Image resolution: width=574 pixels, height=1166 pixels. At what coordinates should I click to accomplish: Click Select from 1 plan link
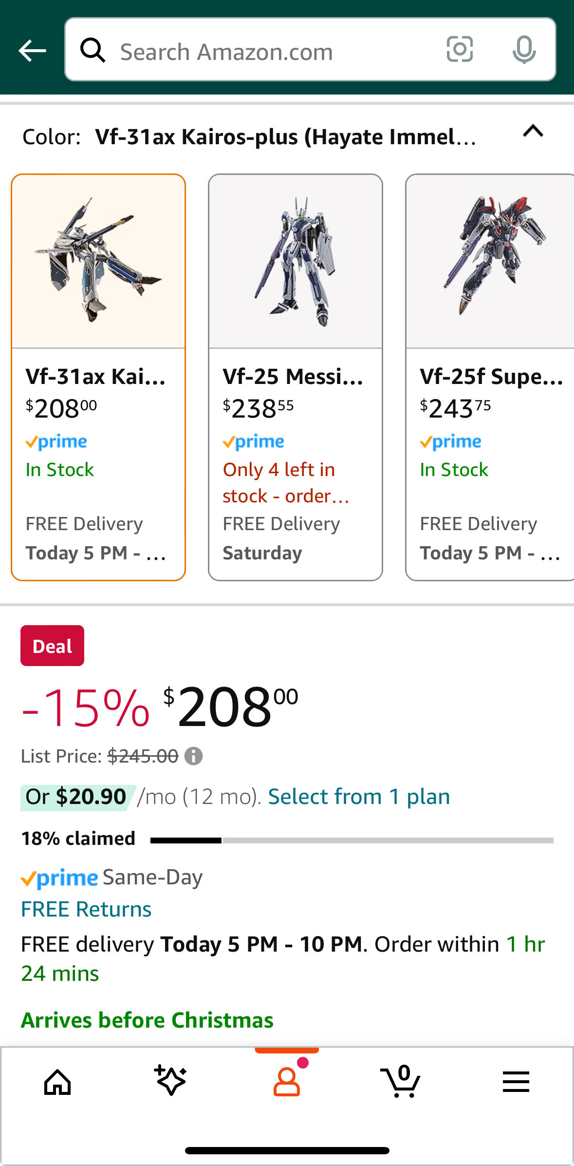click(x=359, y=797)
